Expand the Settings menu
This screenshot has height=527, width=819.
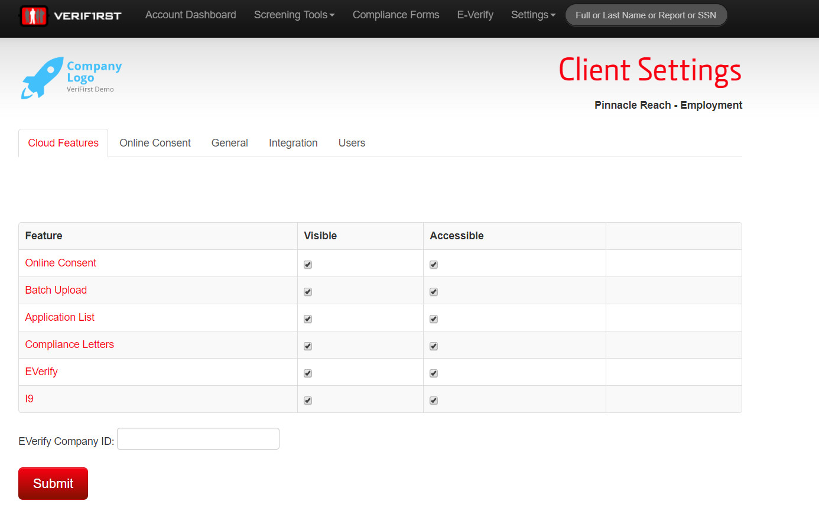pyautogui.click(x=532, y=14)
